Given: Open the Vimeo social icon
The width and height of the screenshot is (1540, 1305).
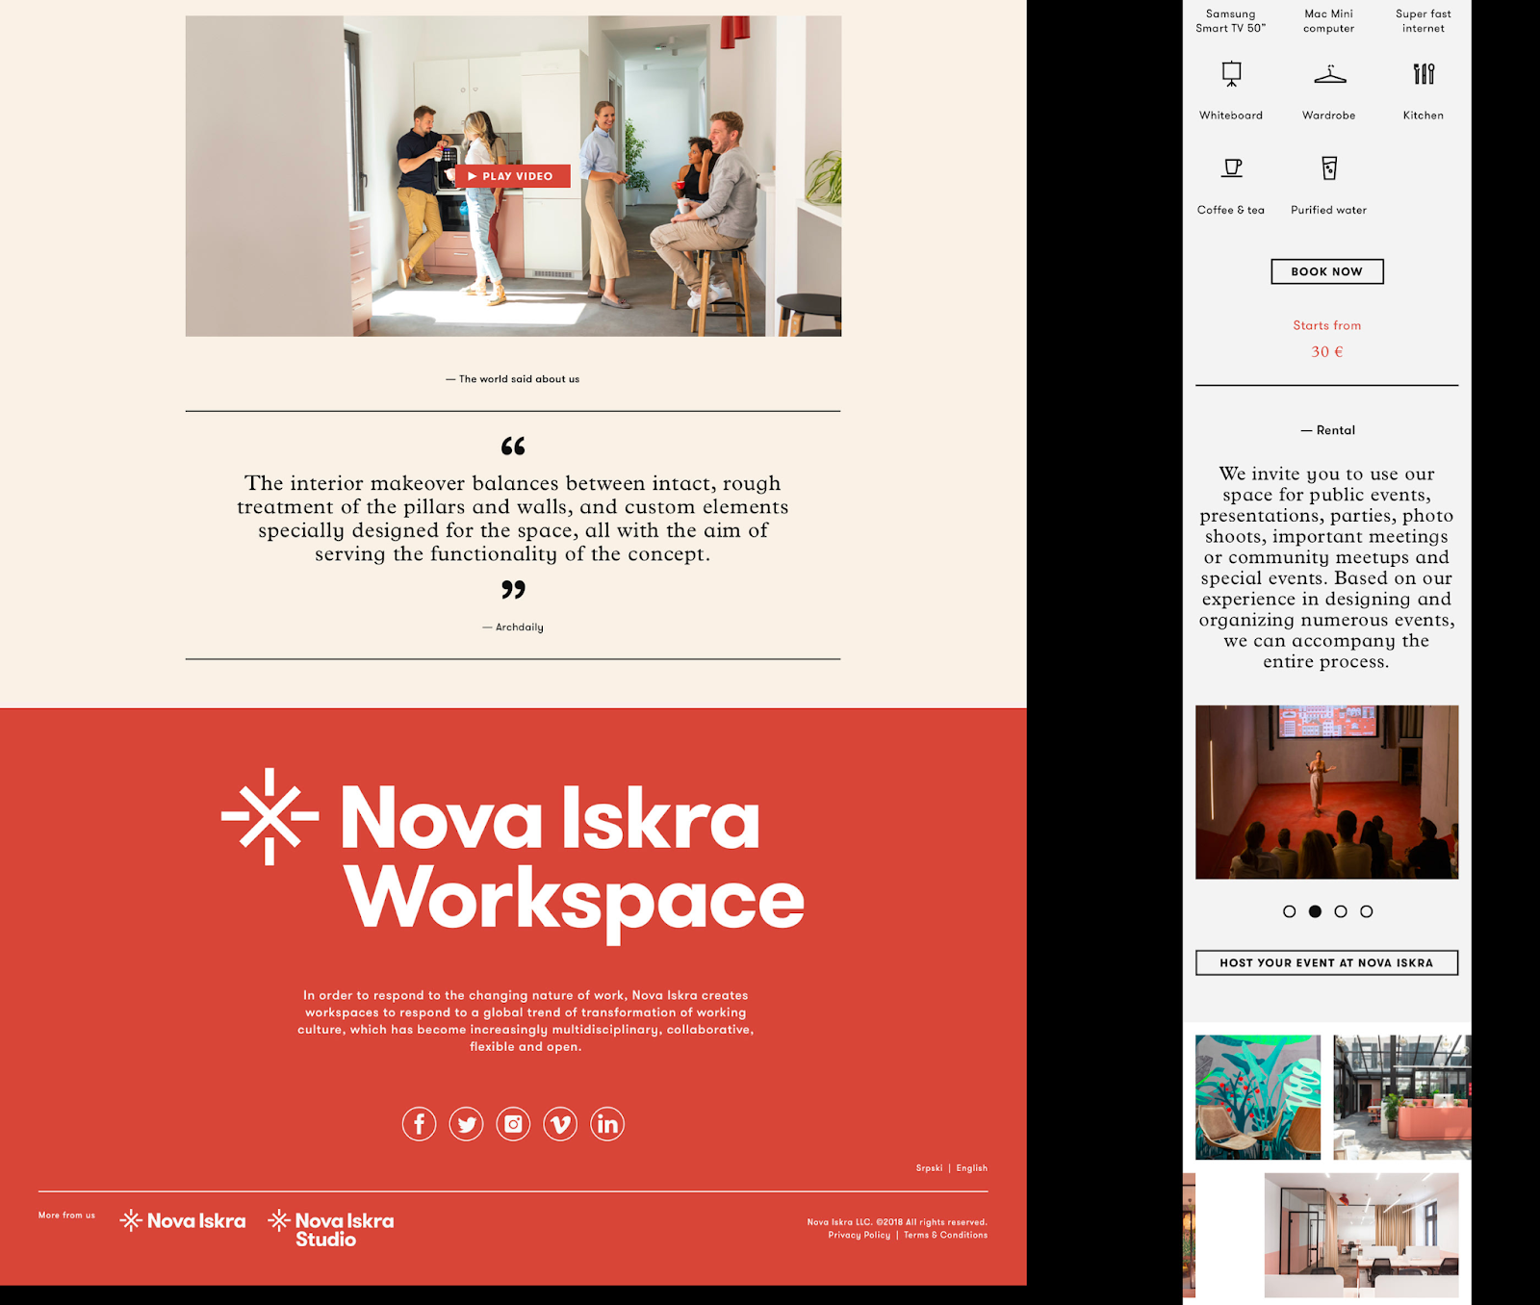Looking at the screenshot, I should 560,1123.
